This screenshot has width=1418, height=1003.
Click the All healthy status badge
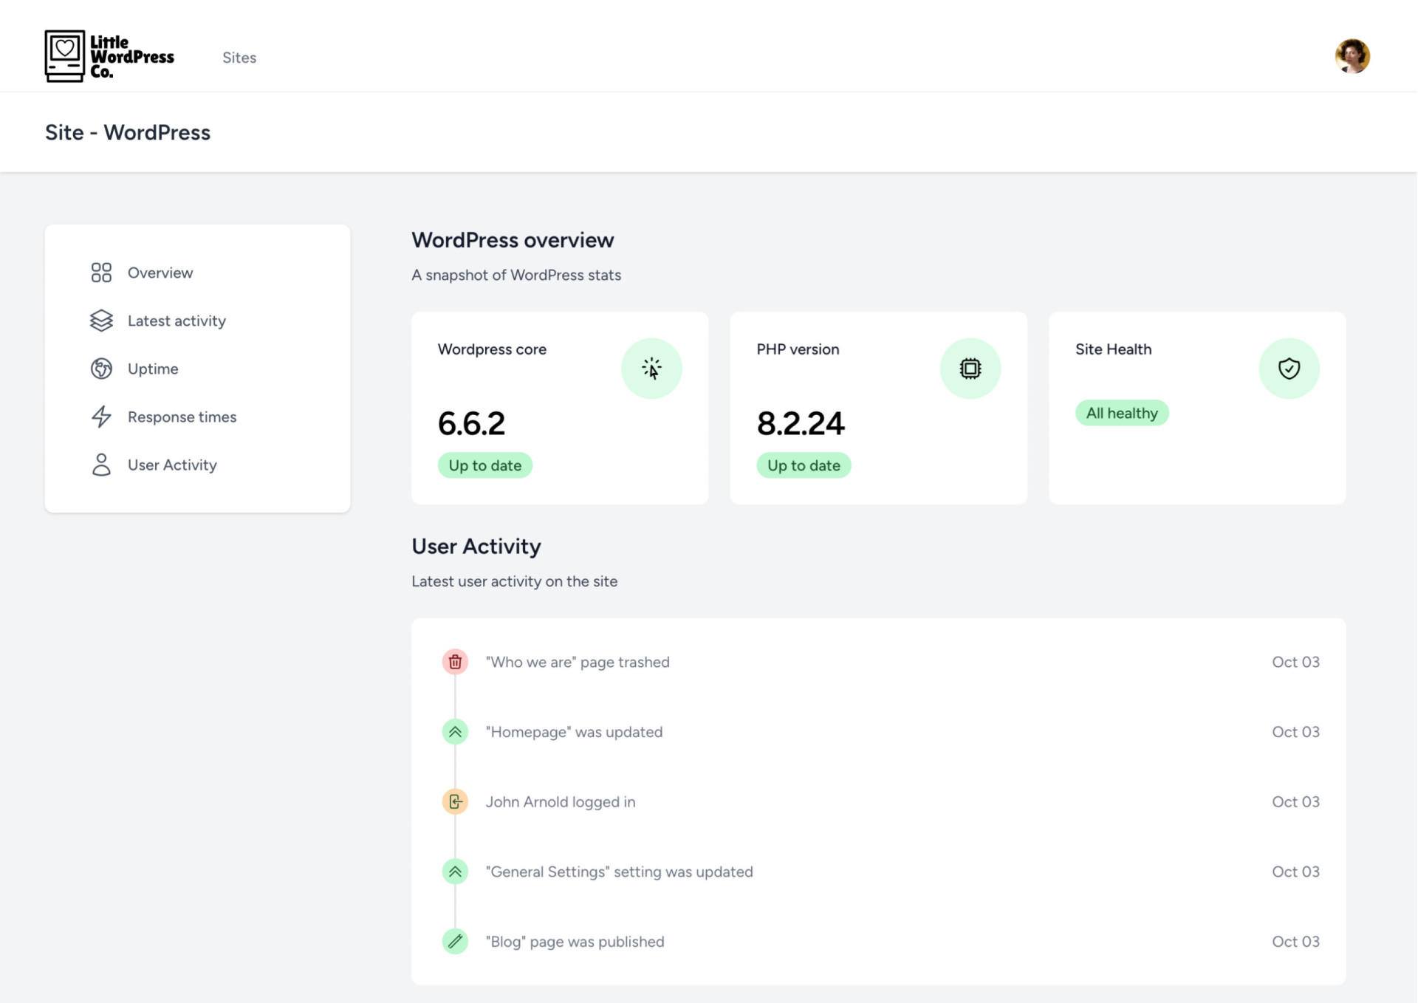coord(1121,413)
